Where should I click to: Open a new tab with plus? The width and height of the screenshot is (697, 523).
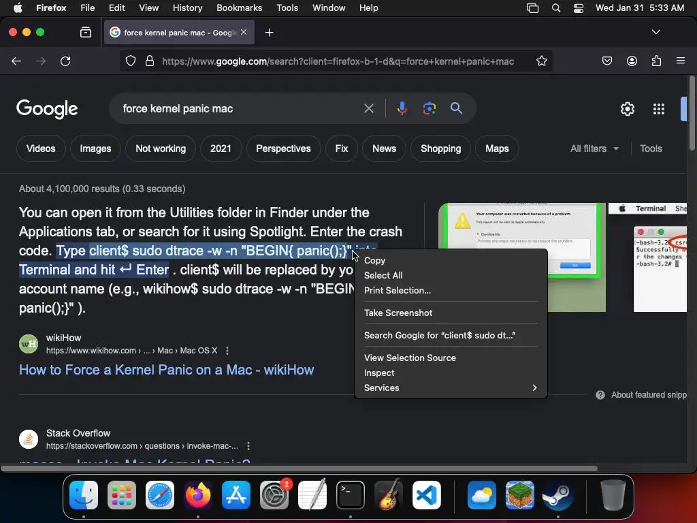(x=269, y=33)
